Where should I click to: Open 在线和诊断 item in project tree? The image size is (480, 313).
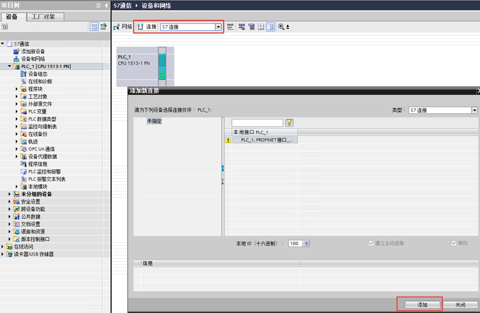point(40,81)
